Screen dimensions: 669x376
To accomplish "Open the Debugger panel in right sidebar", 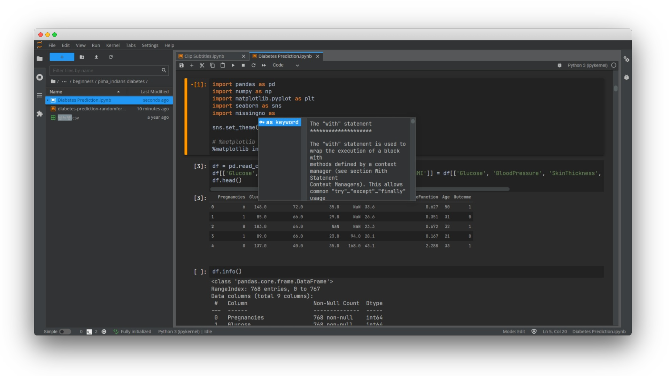I will 626,77.
